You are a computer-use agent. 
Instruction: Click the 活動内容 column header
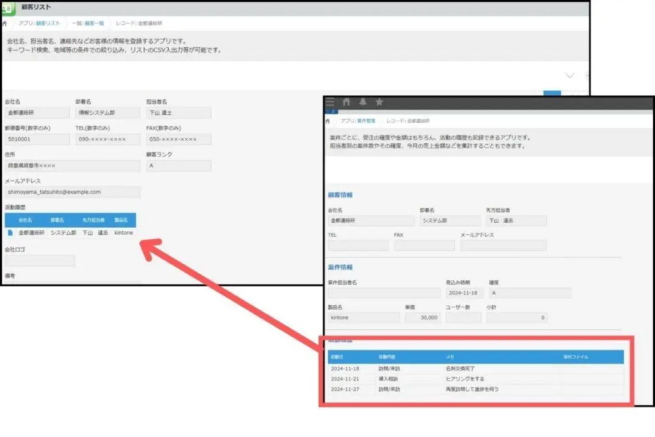click(390, 357)
